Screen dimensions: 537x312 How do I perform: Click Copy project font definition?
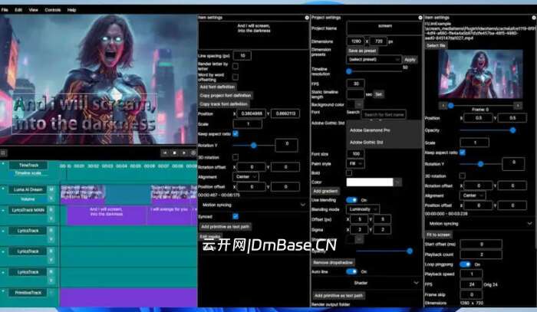pyautogui.click(x=226, y=96)
